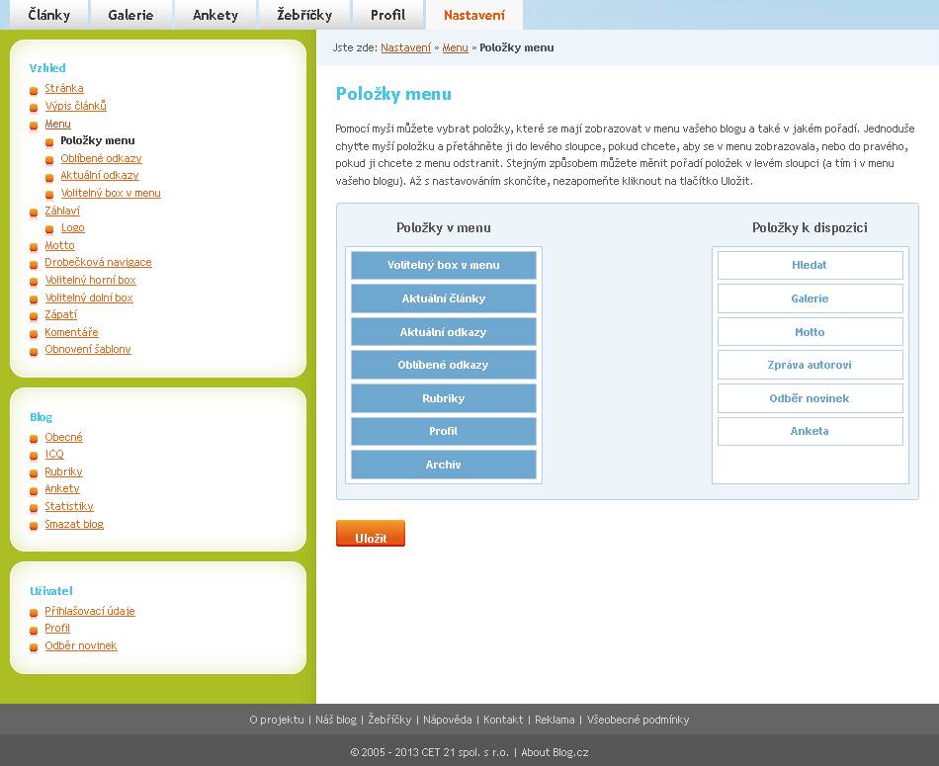Open Všeobecné podmínky footer link
The height and width of the screenshot is (766, 939).
pos(638,720)
